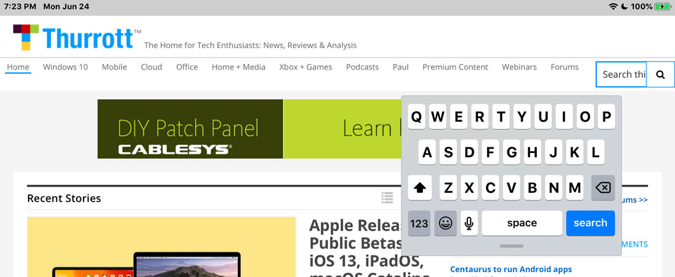Tap the V key
Viewport: 675px width, 277px height.
pos(512,188)
